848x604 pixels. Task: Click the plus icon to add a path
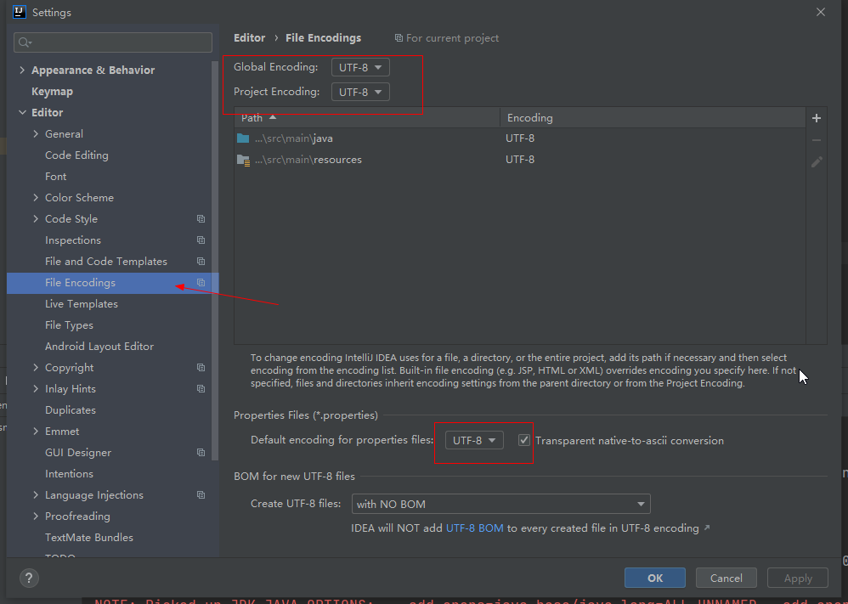point(816,117)
